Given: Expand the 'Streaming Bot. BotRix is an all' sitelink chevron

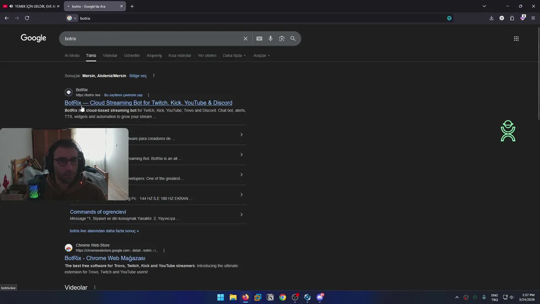Looking at the screenshot, I should click(x=241, y=155).
